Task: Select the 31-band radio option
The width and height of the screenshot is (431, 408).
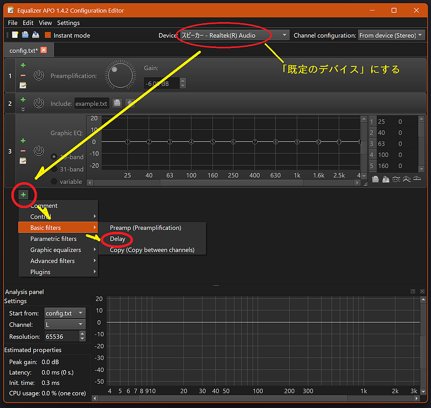Action: pos(54,169)
